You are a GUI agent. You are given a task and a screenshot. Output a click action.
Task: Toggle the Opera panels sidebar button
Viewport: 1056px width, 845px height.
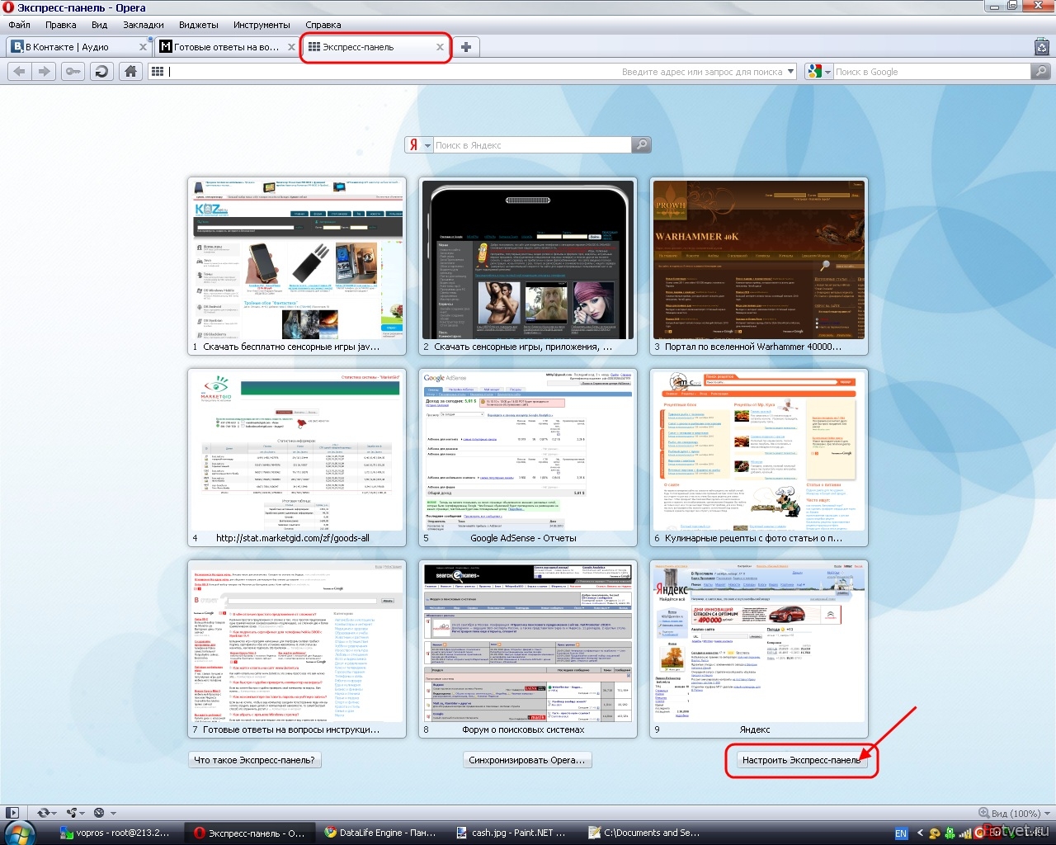tap(12, 813)
